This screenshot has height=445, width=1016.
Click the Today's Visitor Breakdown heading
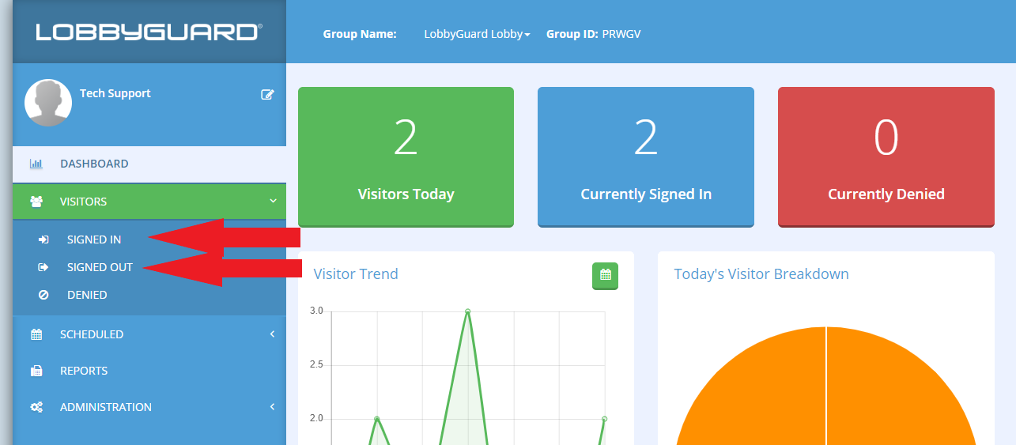(x=761, y=274)
